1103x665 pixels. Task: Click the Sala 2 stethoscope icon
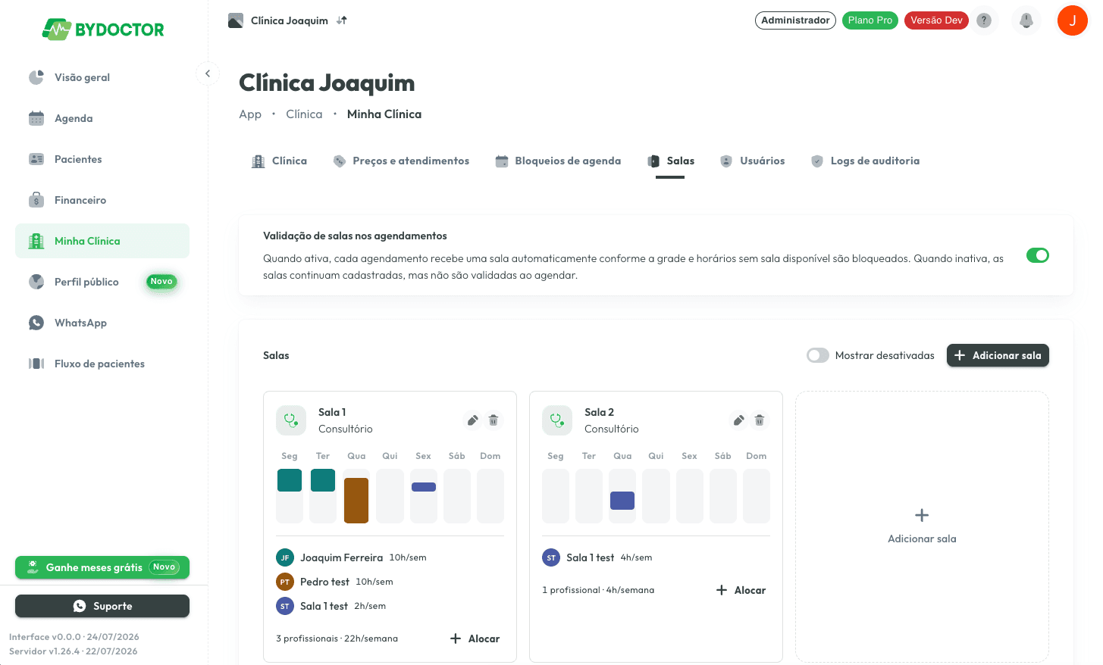coord(557,420)
